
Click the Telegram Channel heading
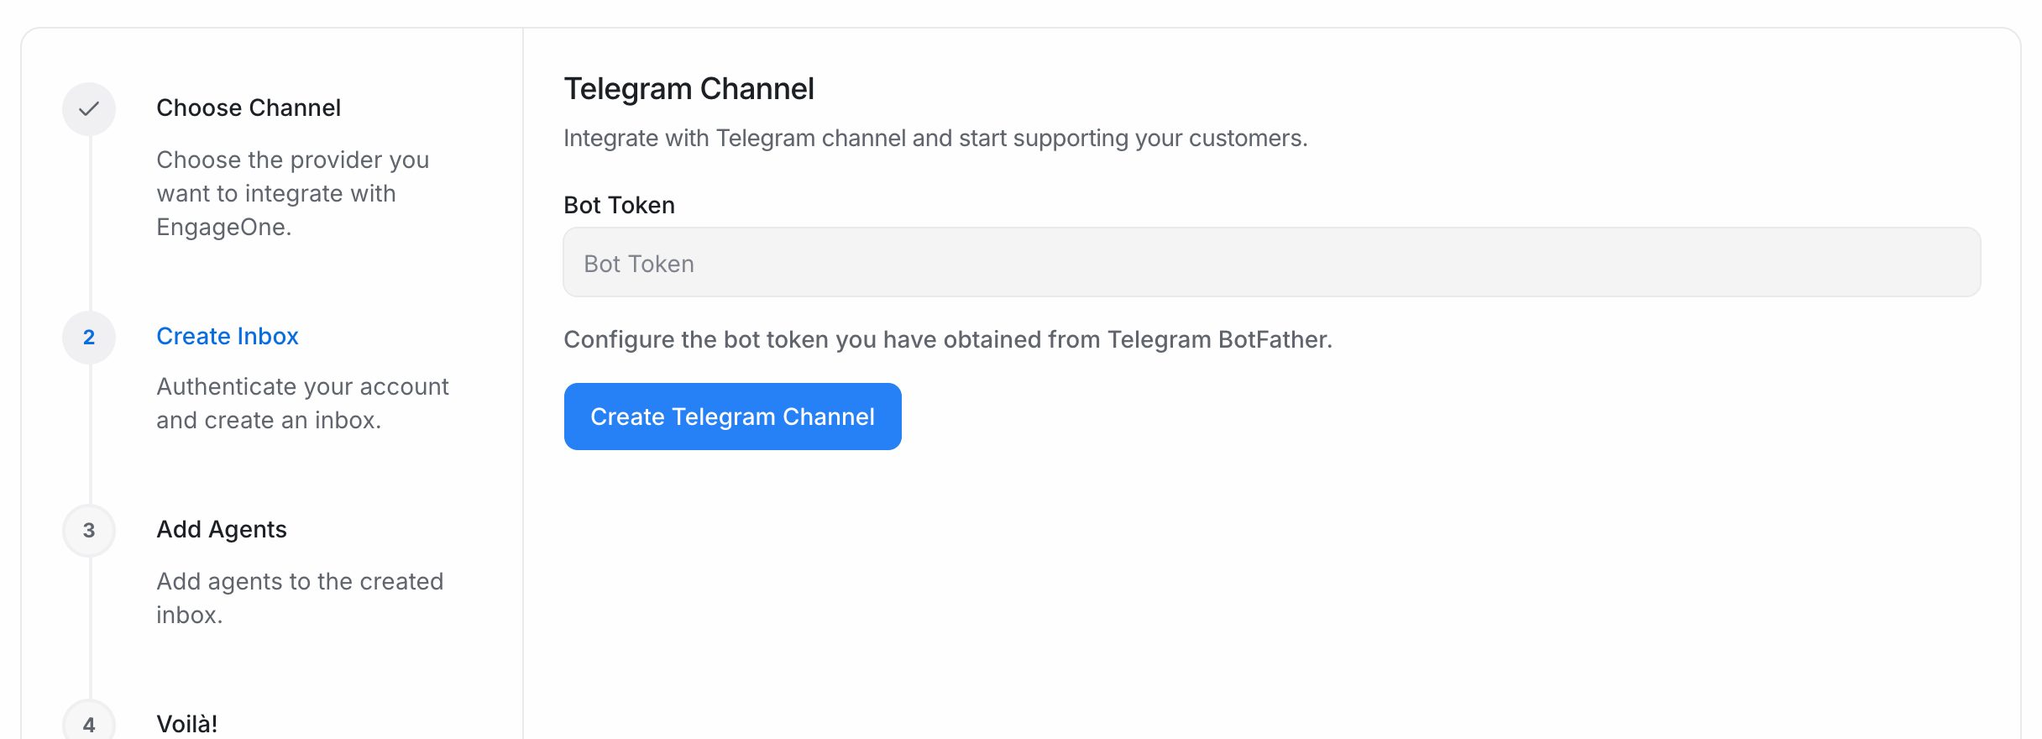[x=689, y=88]
